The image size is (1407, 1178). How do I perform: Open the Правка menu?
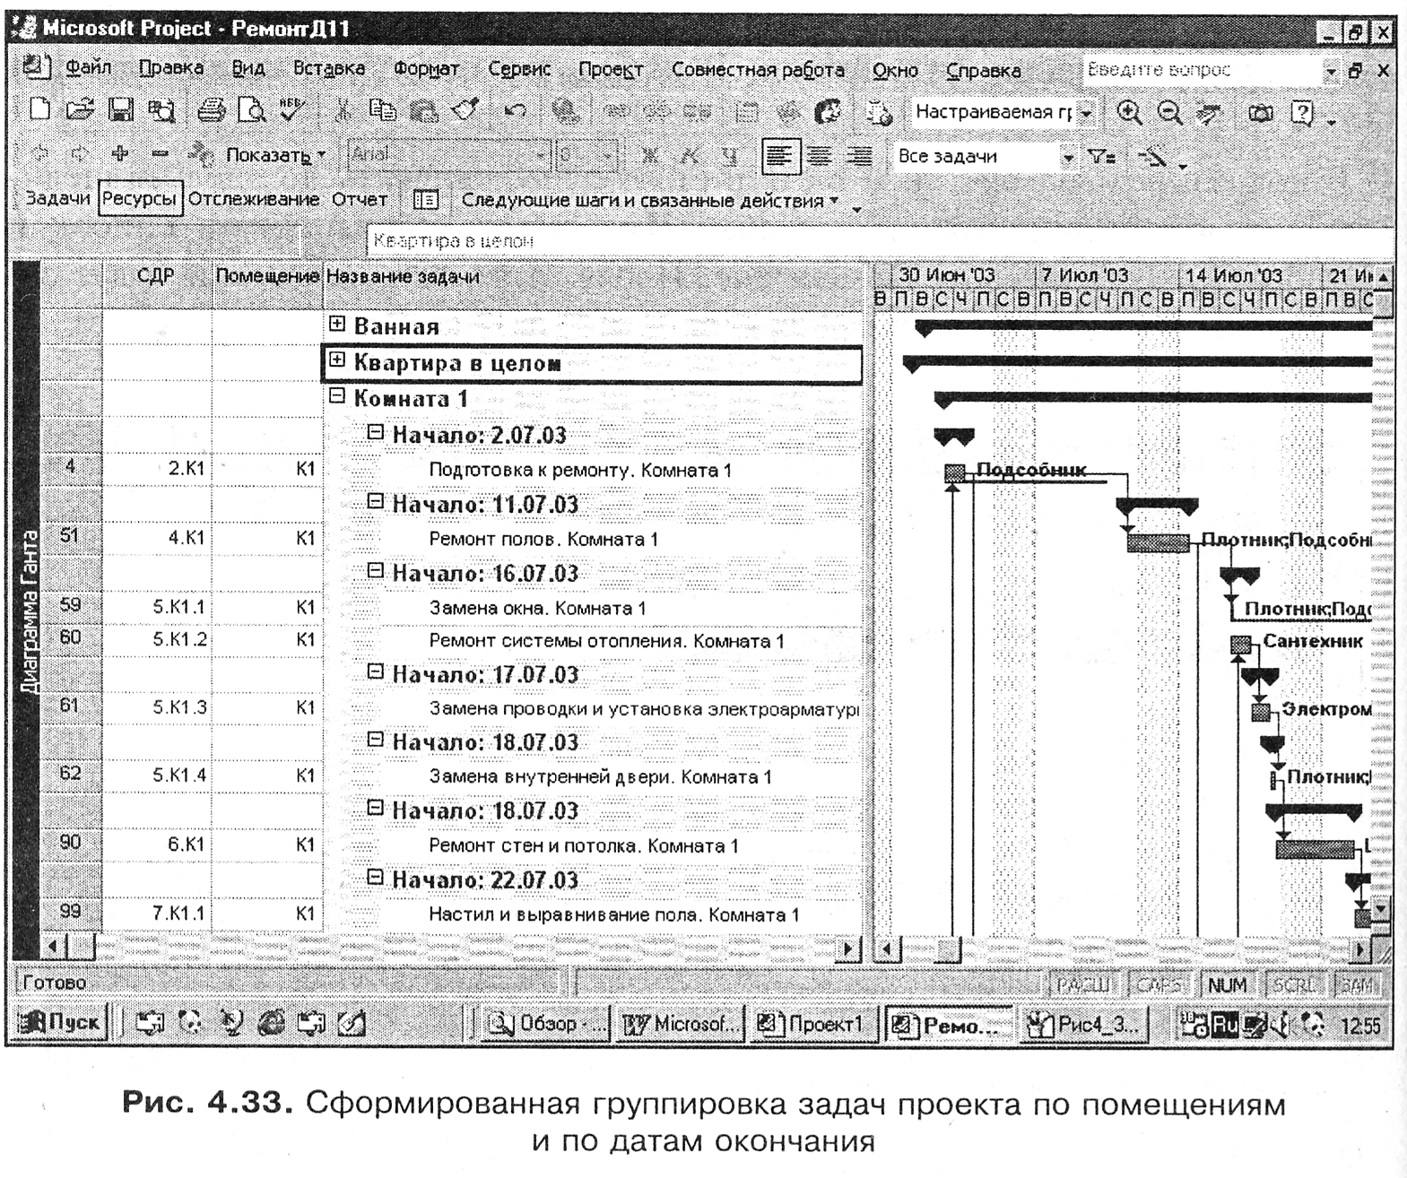(170, 68)
